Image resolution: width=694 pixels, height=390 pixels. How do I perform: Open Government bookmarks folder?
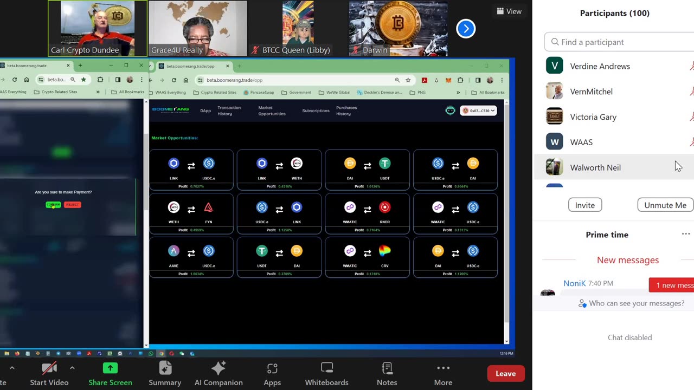pos(297,92)
